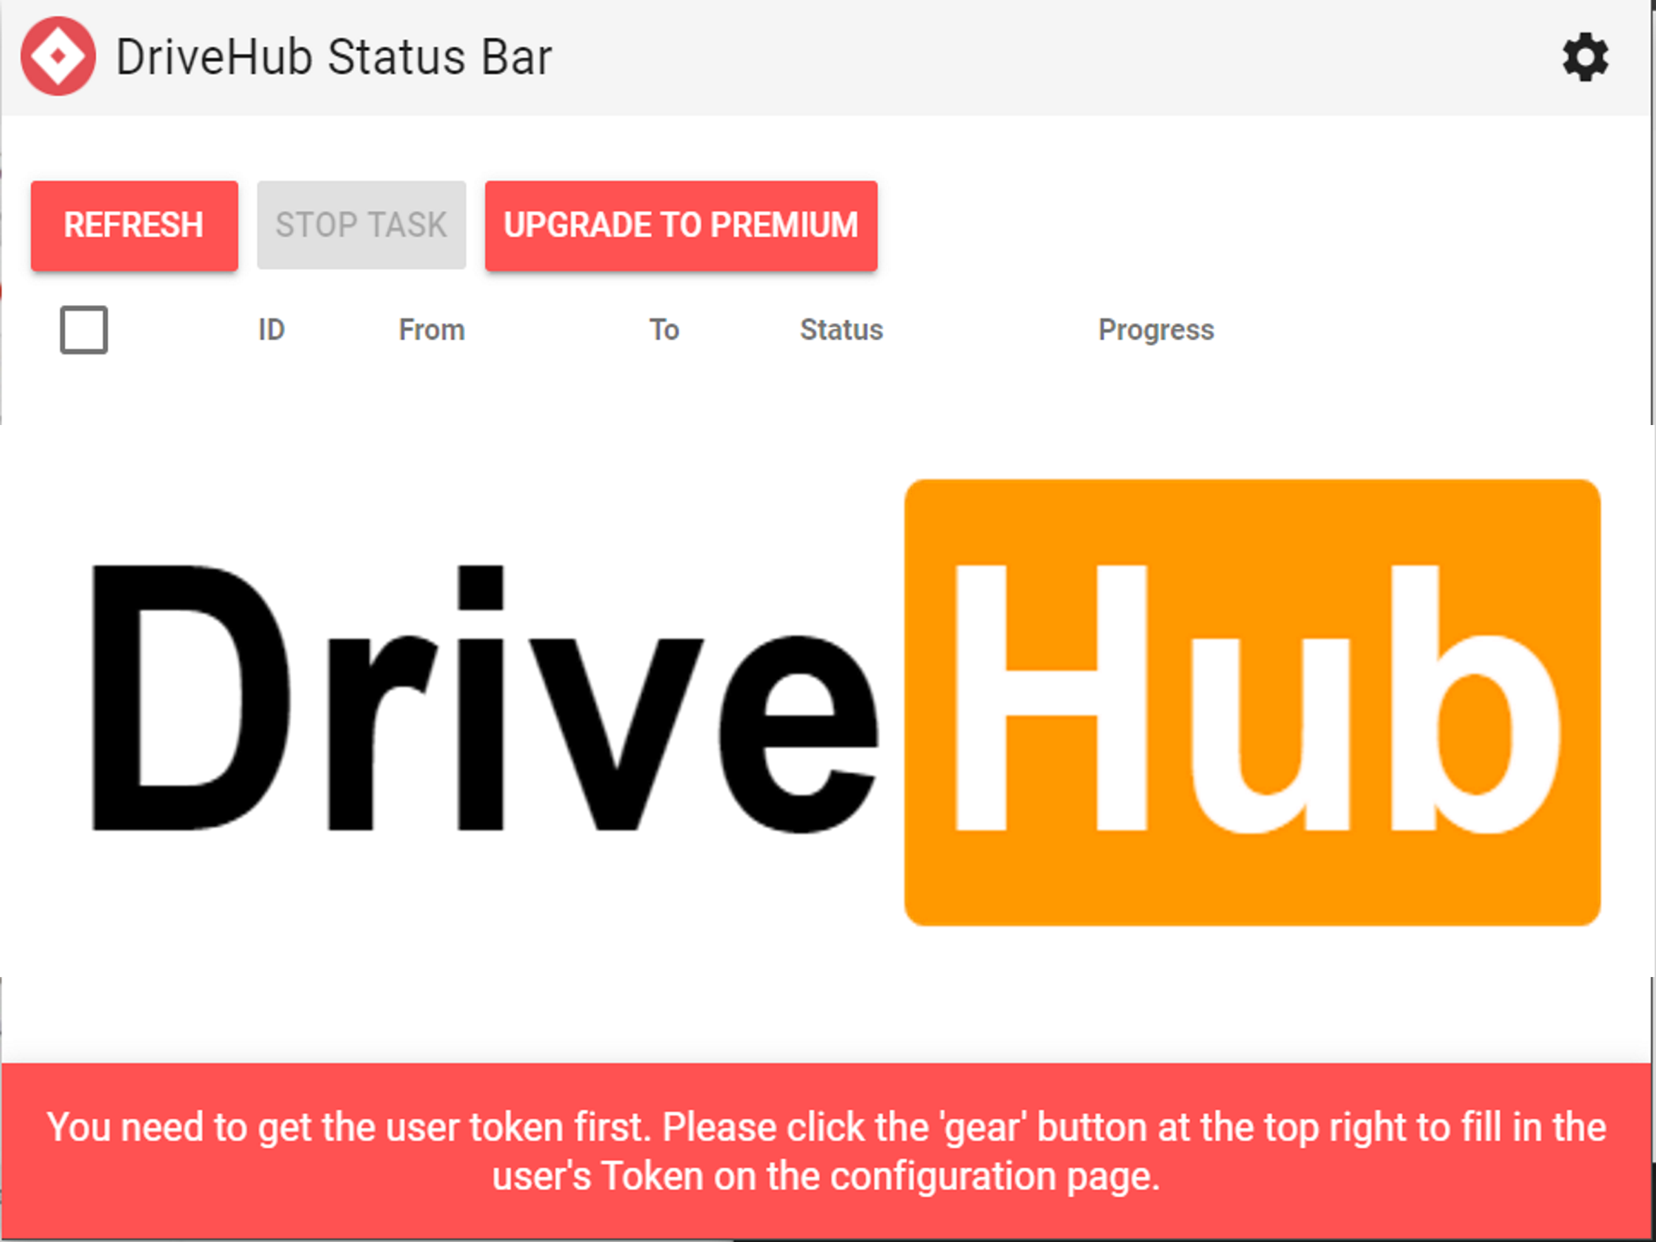The image size is (1656, 1242).
Task: Click the UPGRADE TO PREMIUM button
Action: 682,224
